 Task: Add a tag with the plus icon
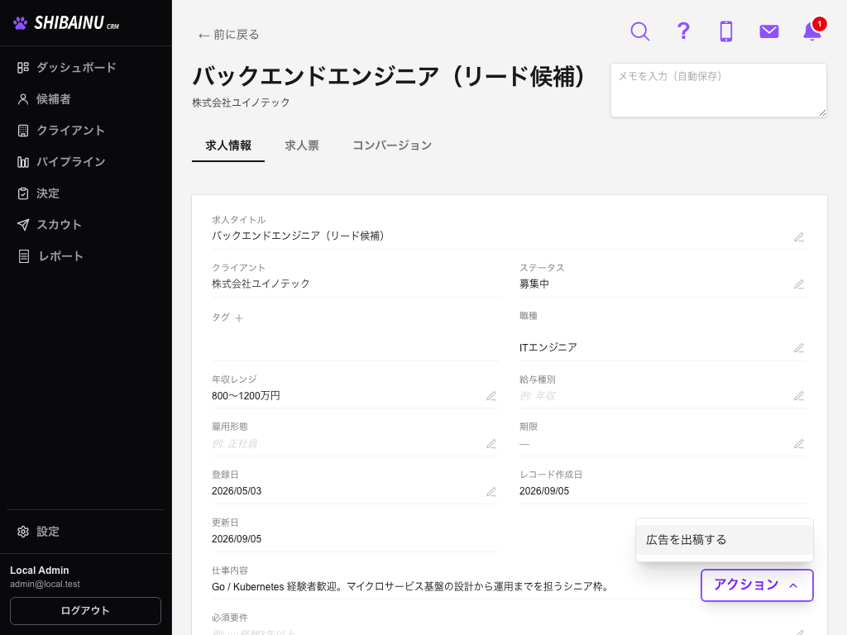pos(239,318)
